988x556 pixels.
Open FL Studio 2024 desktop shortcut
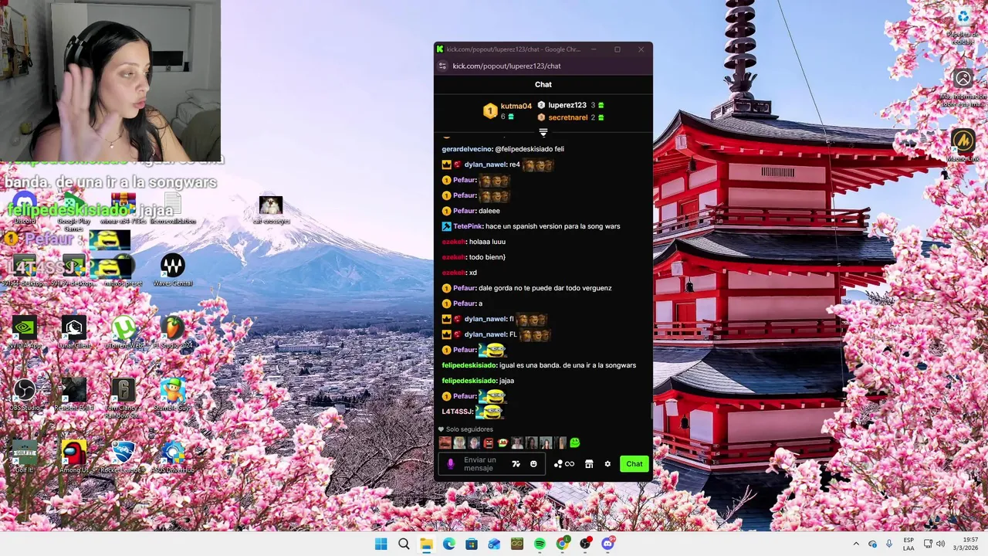(x=173, y=333)
